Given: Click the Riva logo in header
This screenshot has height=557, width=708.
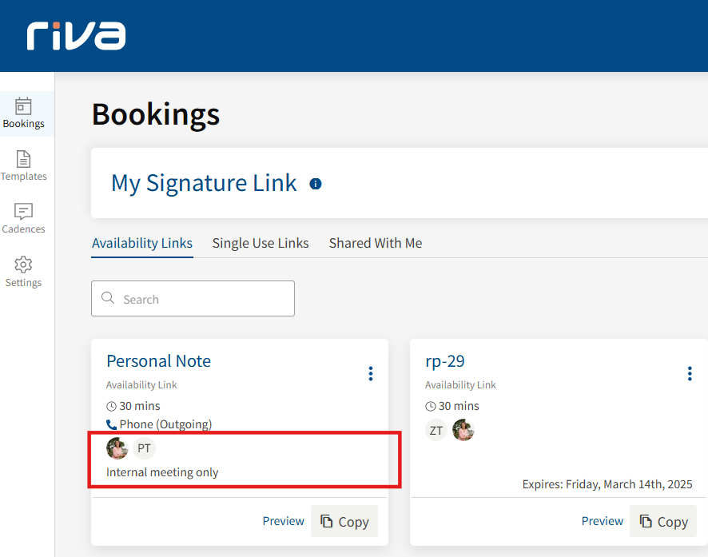Looking at the screenshot, I should [x=76, y=36].
